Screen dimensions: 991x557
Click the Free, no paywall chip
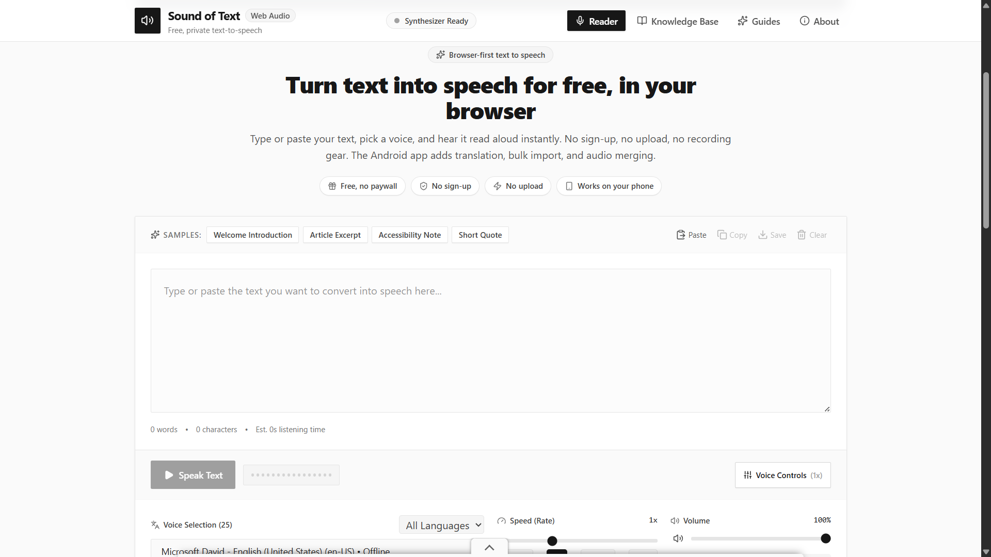point(362,186)
